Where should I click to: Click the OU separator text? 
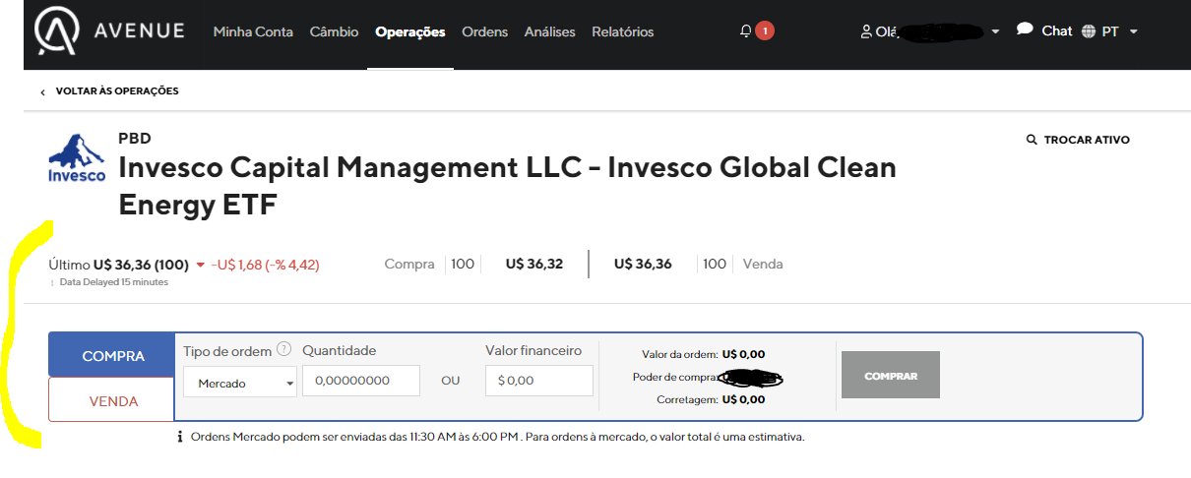pos(451,381)
